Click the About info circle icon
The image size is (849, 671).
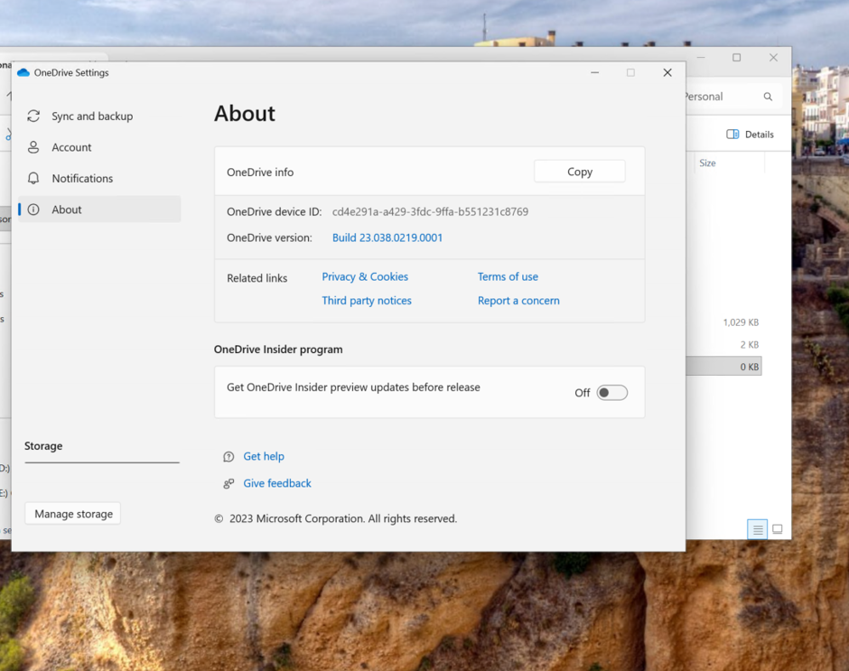33,210
